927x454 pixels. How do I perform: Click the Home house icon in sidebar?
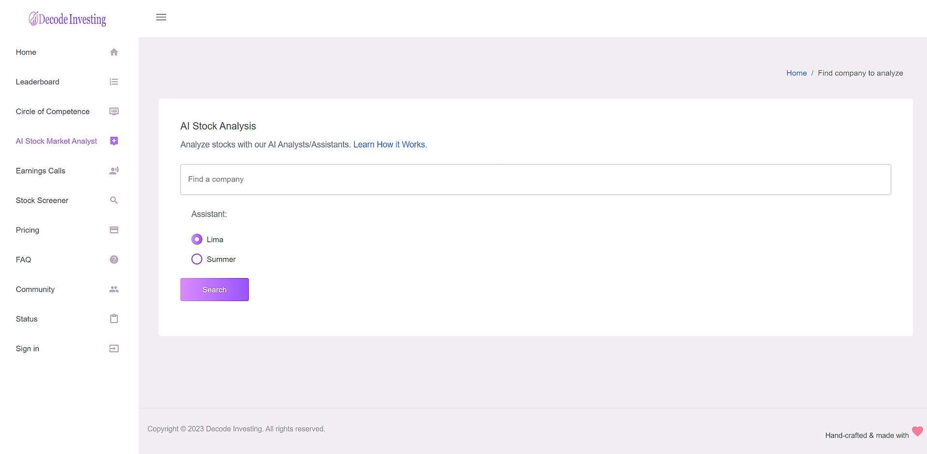tap(114, 52)
